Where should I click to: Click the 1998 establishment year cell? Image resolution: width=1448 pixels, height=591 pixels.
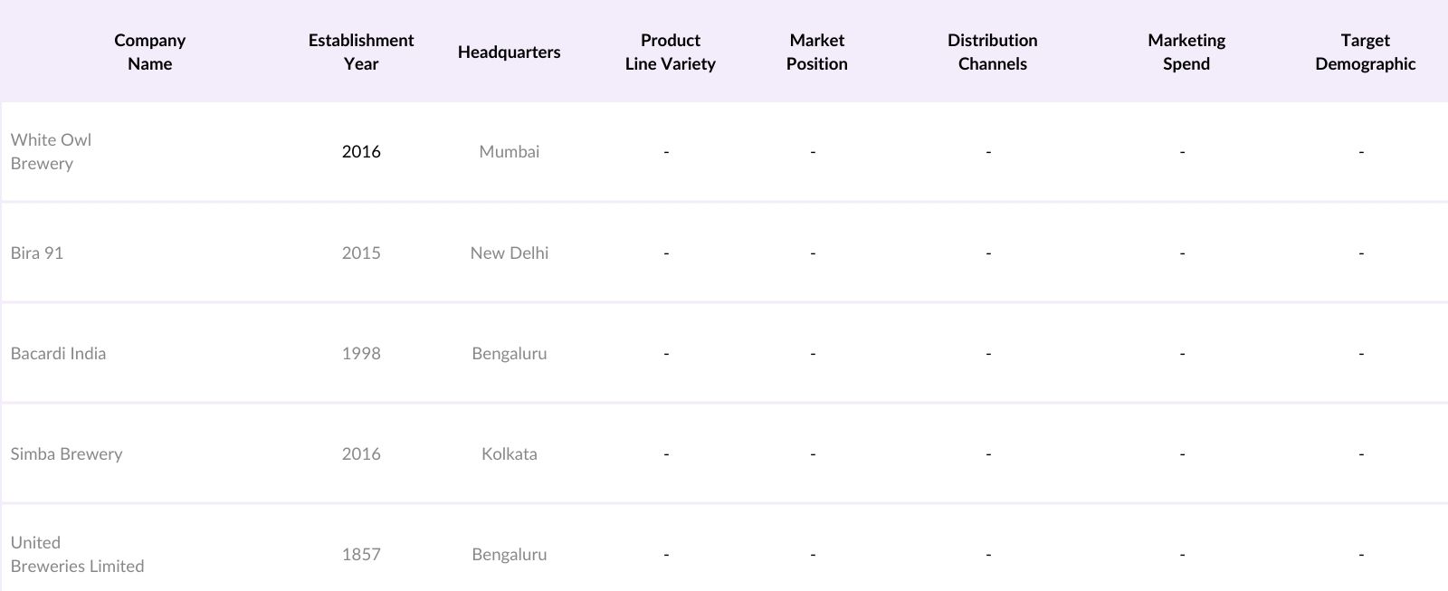point(361,353)
